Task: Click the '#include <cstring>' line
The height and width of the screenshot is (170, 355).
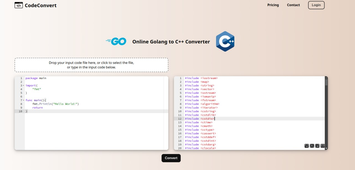Action: click(200, 111)
